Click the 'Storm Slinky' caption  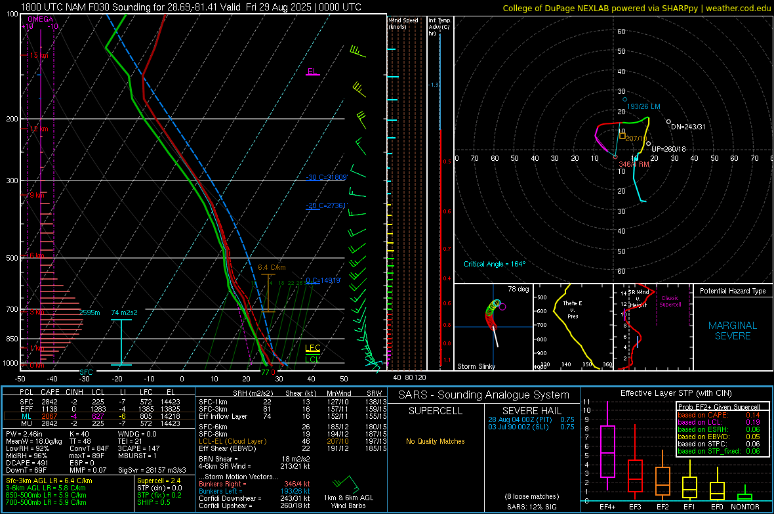(476, 366)
